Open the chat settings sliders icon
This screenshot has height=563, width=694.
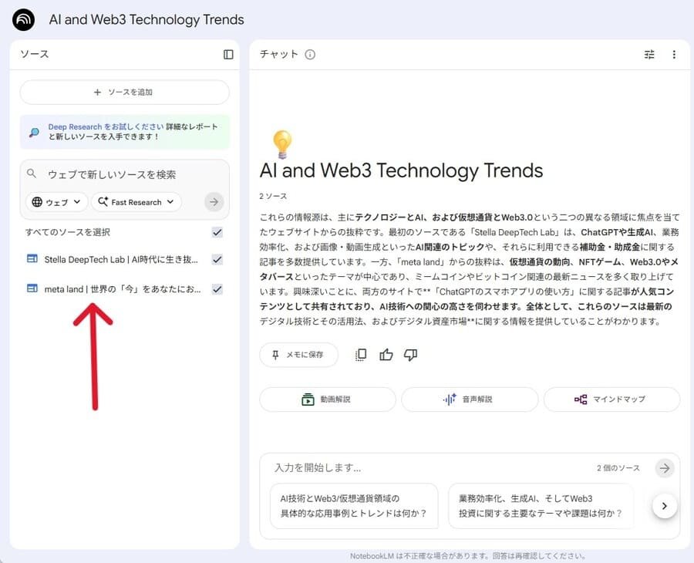click(649, 54)
